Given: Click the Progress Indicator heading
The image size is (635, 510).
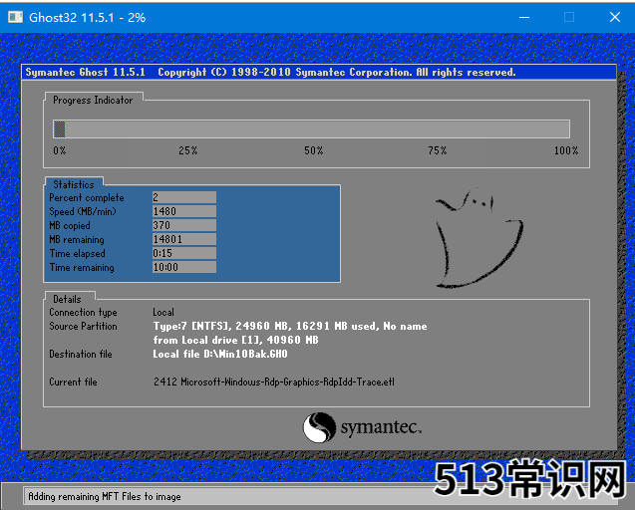Looking at the screenshot, I should point(93,100).
